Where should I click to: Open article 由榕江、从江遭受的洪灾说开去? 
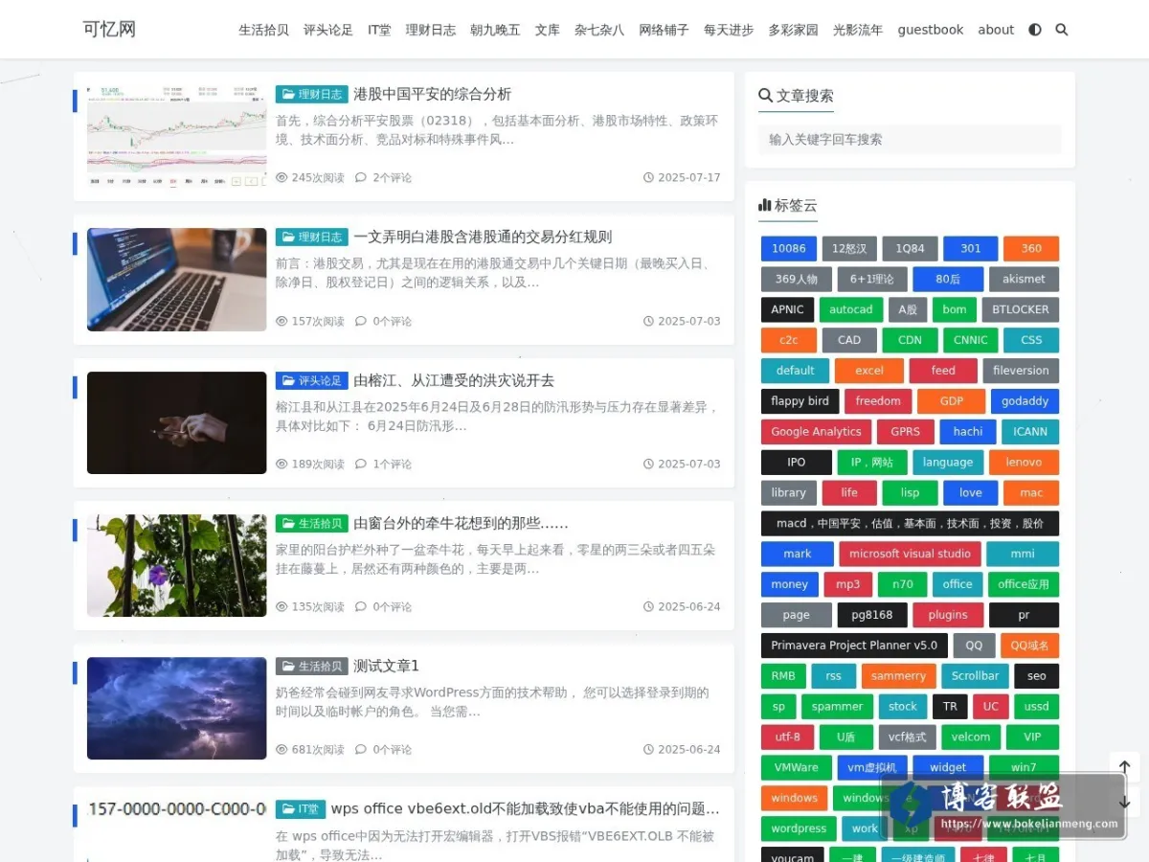454,380
